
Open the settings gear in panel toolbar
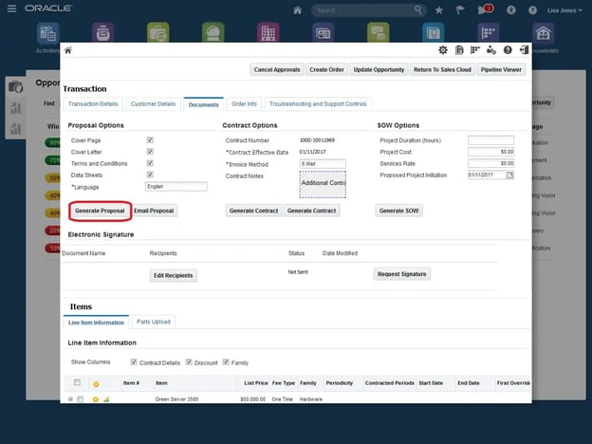pyautogui.click(x=443, y=50)
